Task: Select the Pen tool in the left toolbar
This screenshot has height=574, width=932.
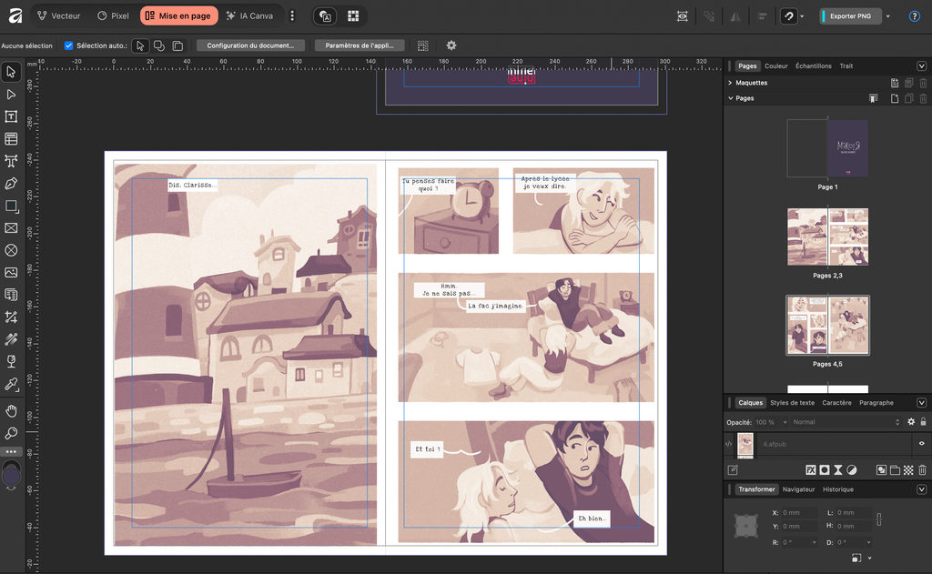Action: click(x=11, y=184)
